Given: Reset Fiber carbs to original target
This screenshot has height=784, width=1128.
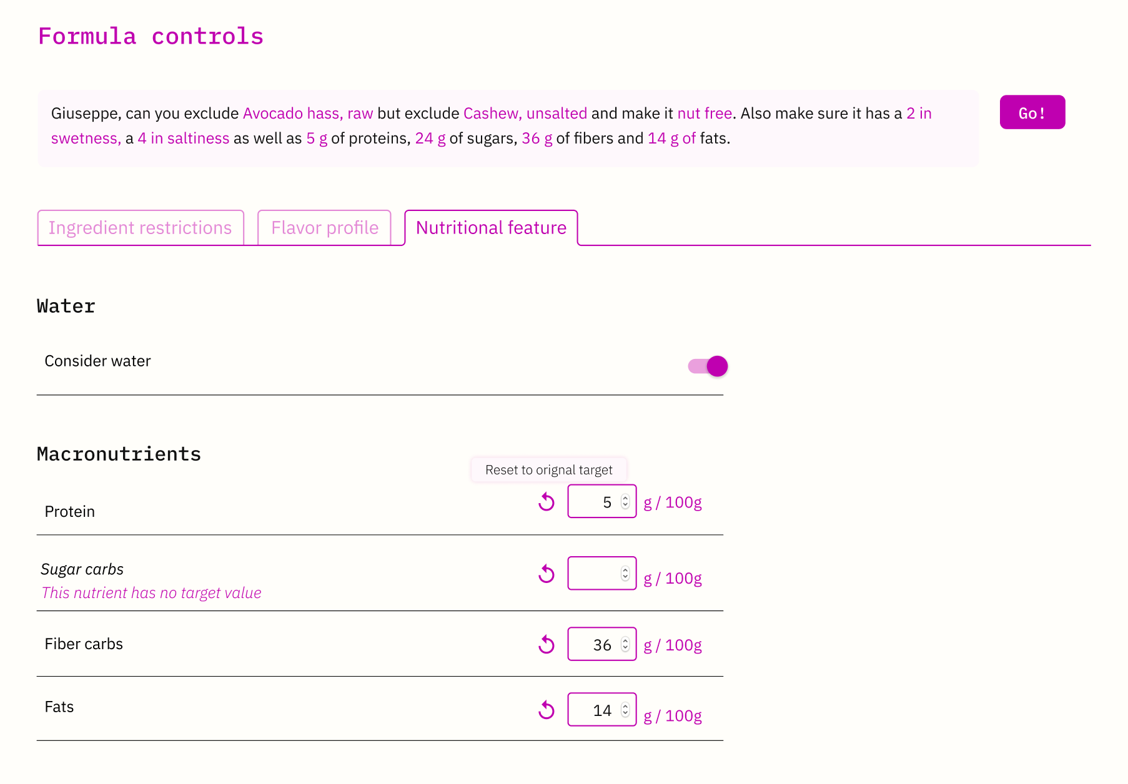Looking at the screenshot, I should (547, 644).
